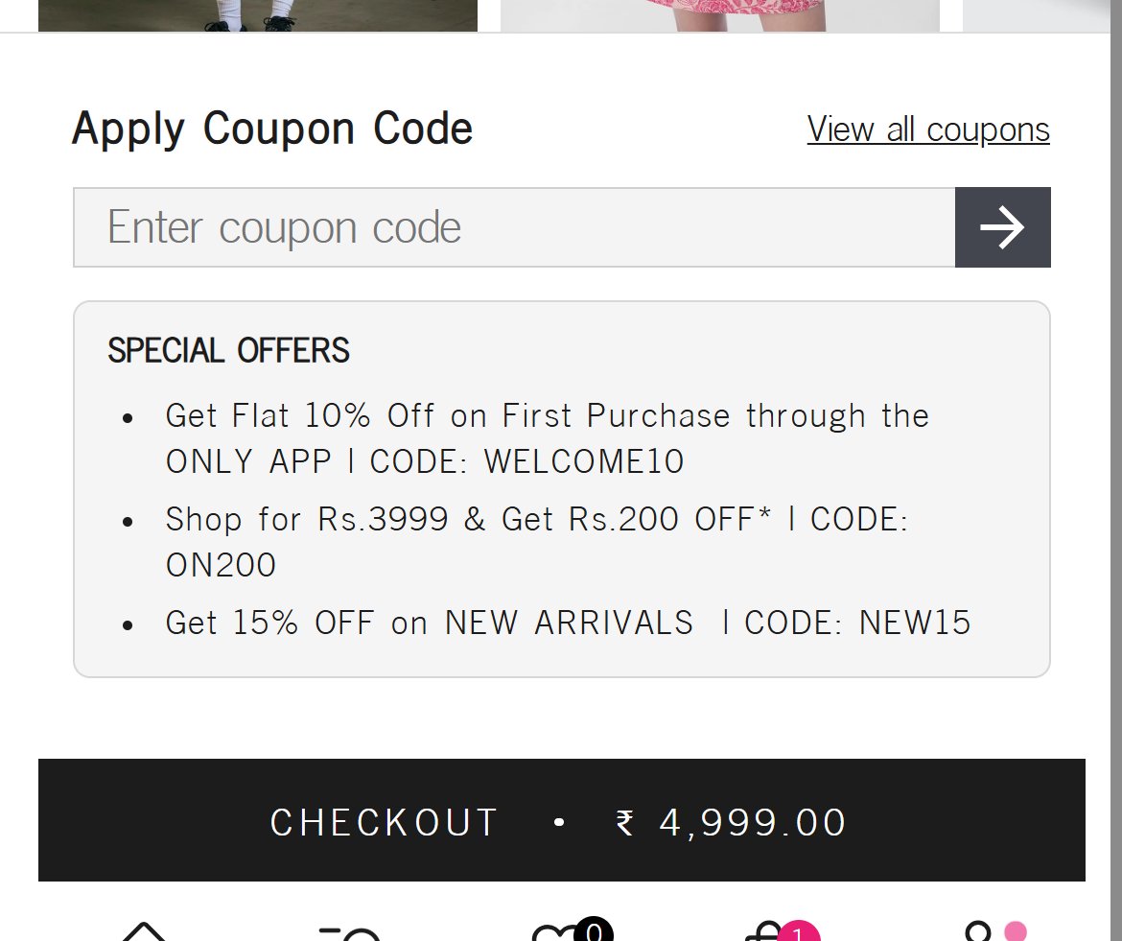The height and width of the screenshot is (941, 1122).
Task: Tap the wishlist count badge showing 0
Action: click(594, 929)
